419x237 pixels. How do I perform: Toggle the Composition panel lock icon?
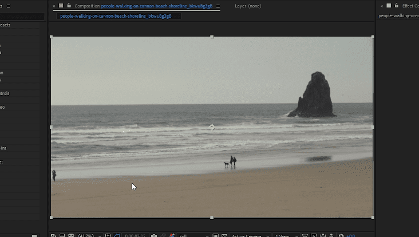click(69, 6)
